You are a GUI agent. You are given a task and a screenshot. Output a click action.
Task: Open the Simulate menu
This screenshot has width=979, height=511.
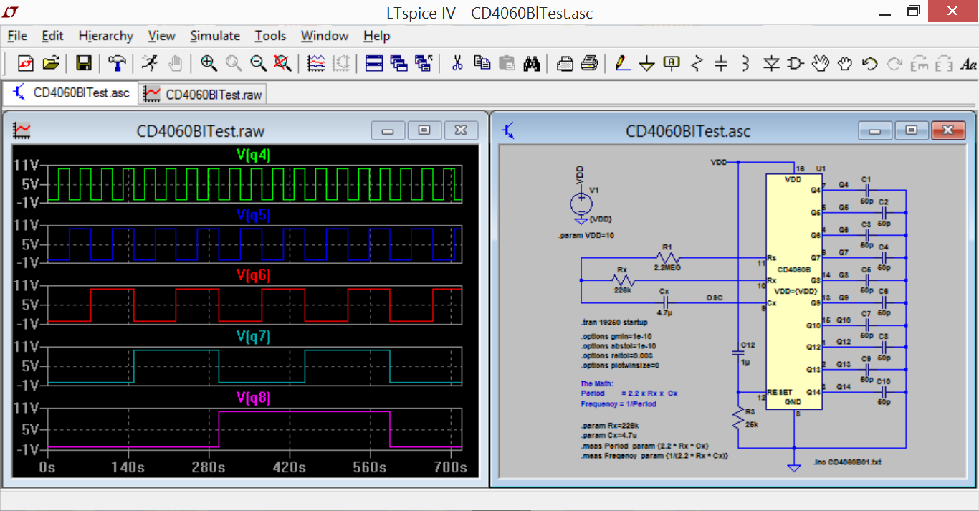click(x=215, y=36)
